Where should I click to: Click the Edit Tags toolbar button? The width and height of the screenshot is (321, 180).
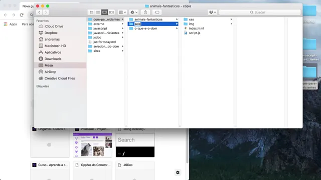(157, 12)
